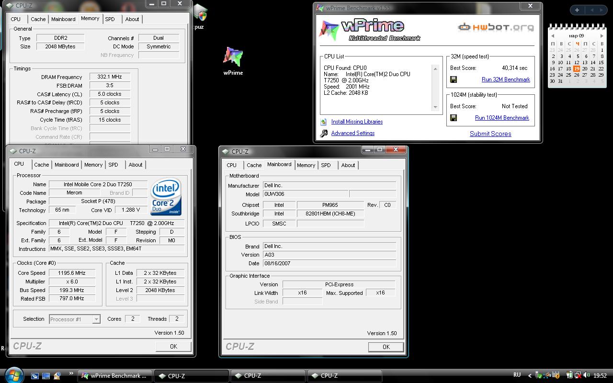Click the RU language indicator

[517, 375]
